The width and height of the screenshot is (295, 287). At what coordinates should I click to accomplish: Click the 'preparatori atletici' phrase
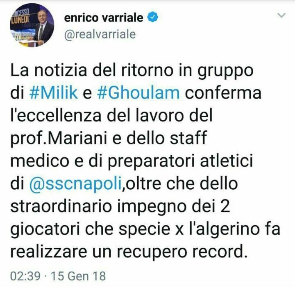point(181,161)
